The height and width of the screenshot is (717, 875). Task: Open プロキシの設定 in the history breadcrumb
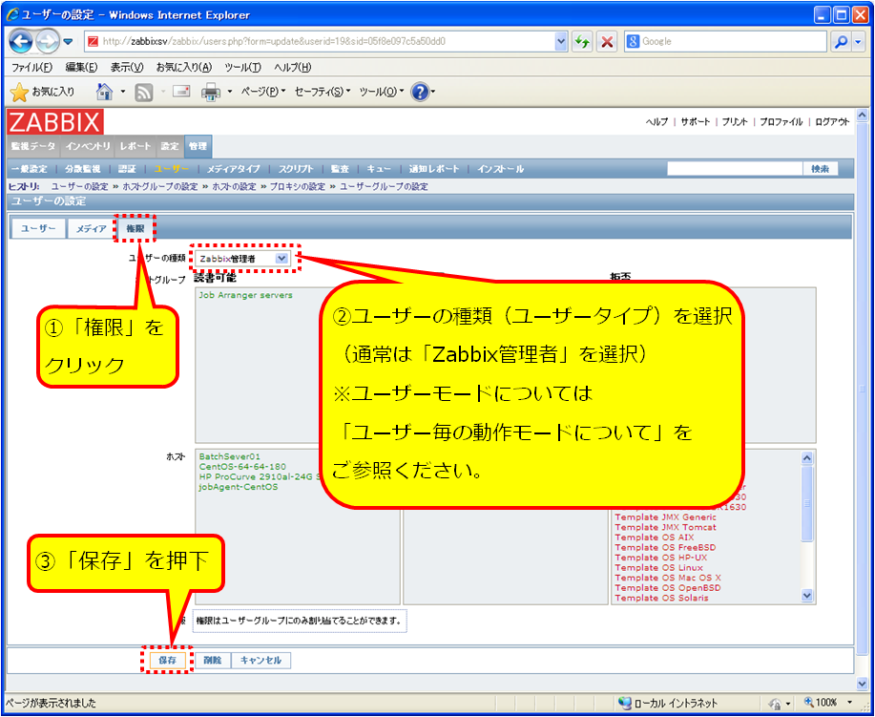pos(298,186)
